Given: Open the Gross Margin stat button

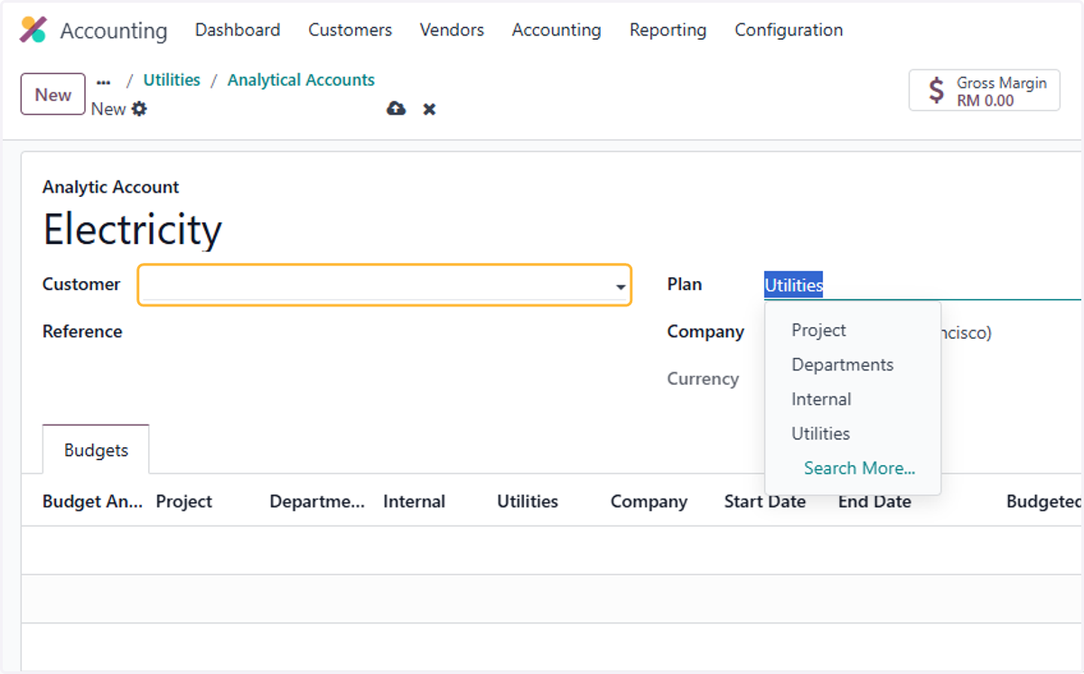Looking at the screenshot, I should [x=984, y=91].
